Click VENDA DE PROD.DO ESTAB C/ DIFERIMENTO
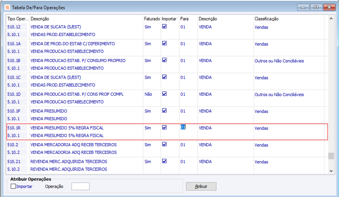 tap(73, 44)
